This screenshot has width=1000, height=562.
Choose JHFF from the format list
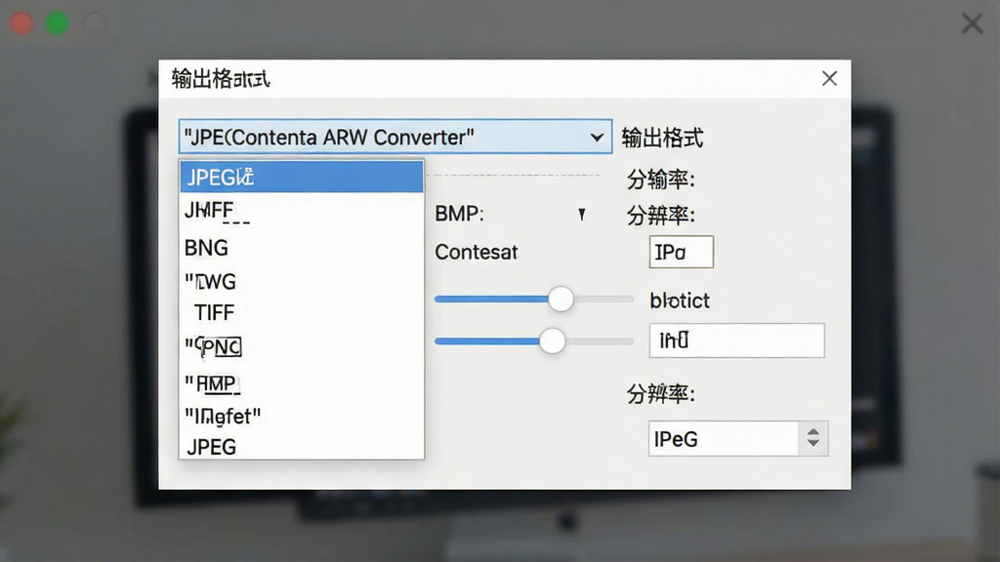pyautogui.click(x=302, y=211)
